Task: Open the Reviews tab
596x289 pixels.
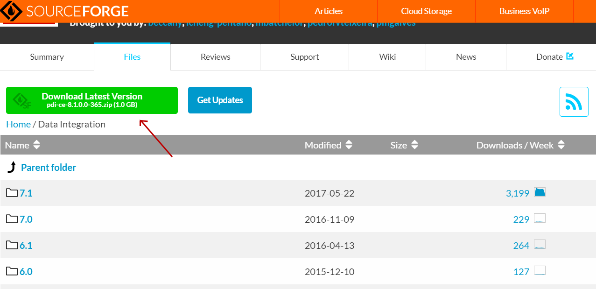Action: 215,57
